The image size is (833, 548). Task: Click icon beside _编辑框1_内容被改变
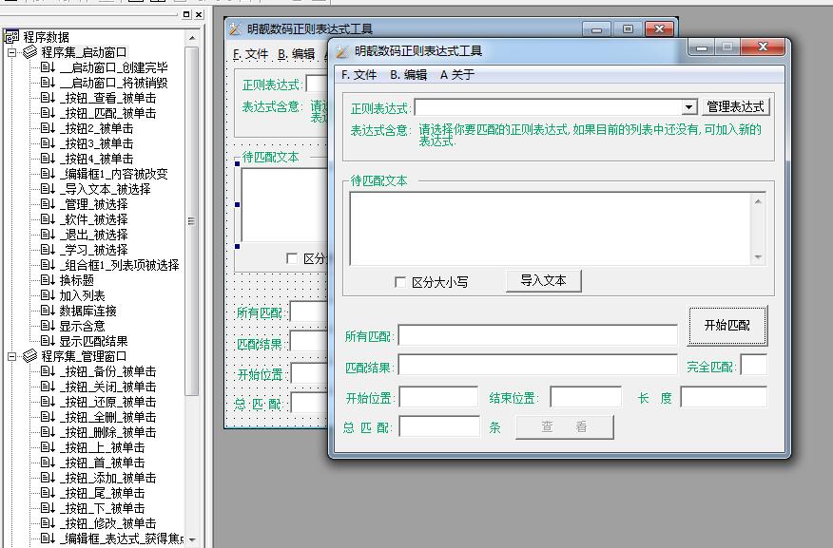click(x=48, y=174)
